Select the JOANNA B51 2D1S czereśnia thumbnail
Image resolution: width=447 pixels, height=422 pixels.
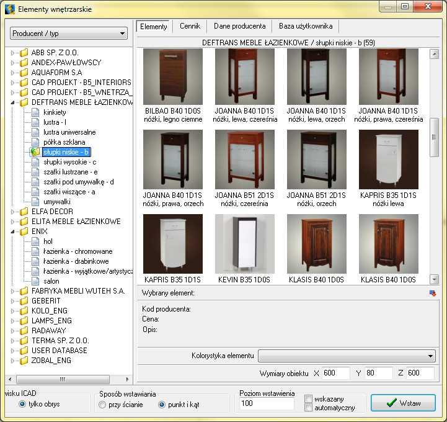[x=245, y=159]
